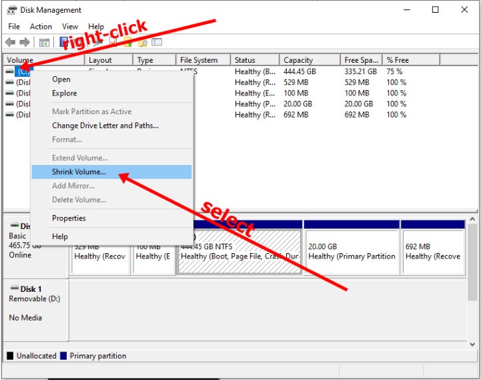Sort by the Volume column header

pos(44,60)
